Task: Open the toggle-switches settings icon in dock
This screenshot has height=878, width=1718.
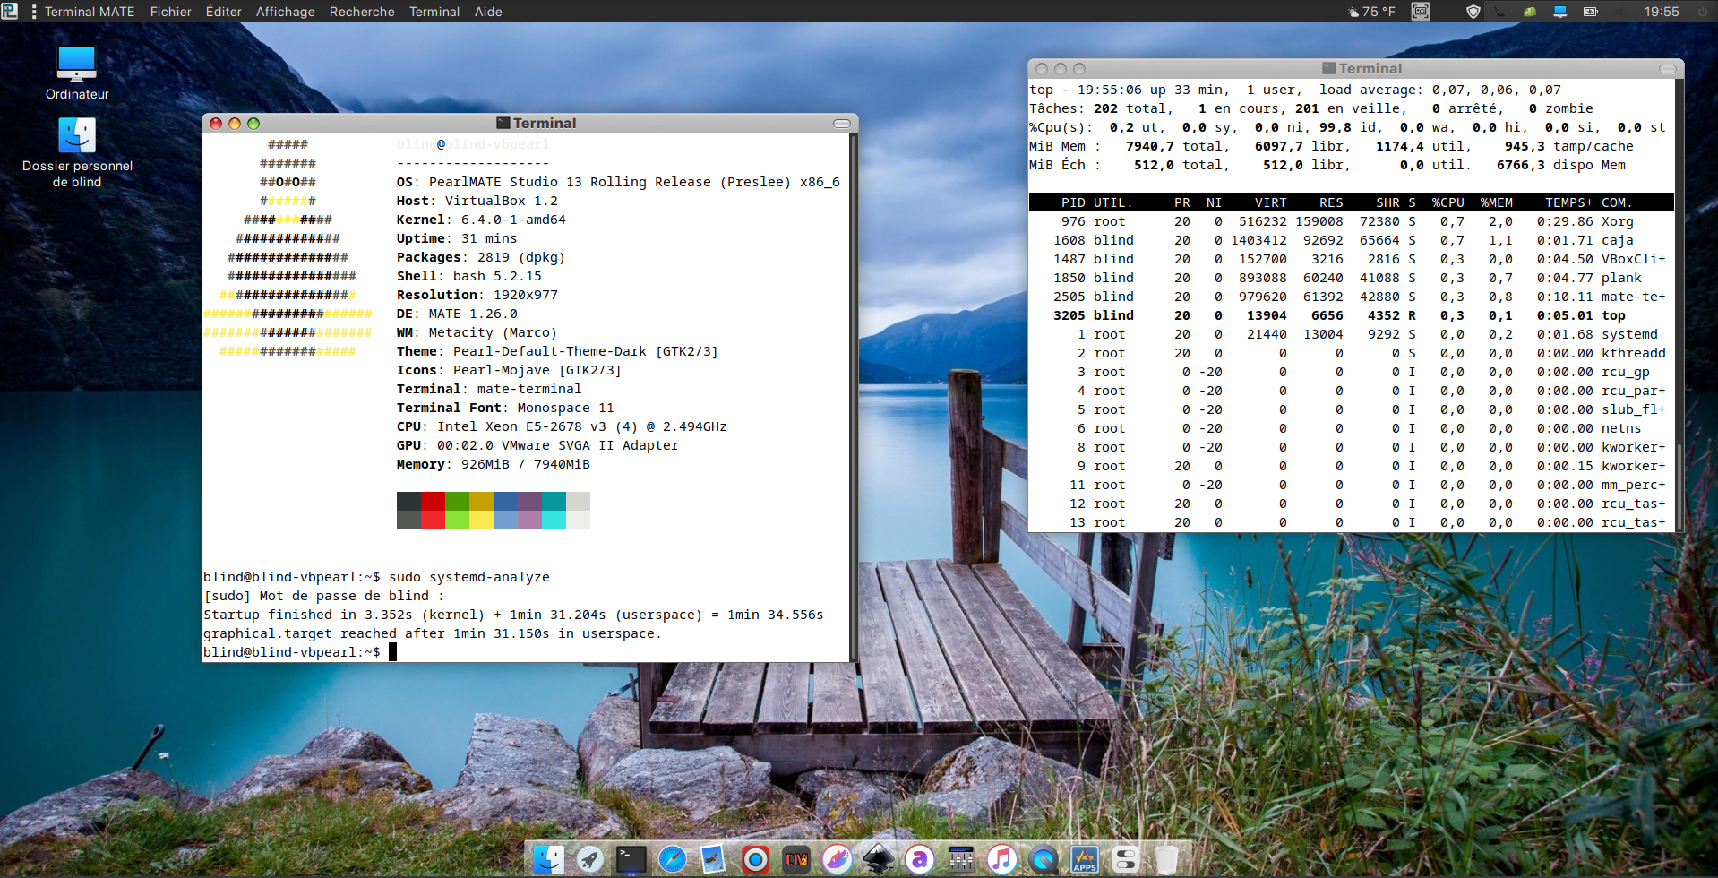Action: pos(1125,859)
